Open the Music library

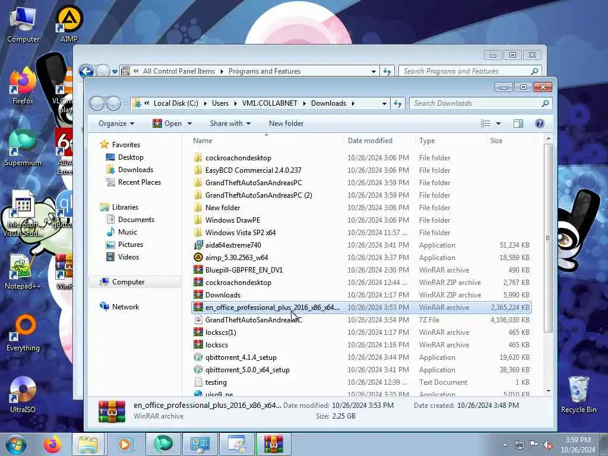pos(127,232)
